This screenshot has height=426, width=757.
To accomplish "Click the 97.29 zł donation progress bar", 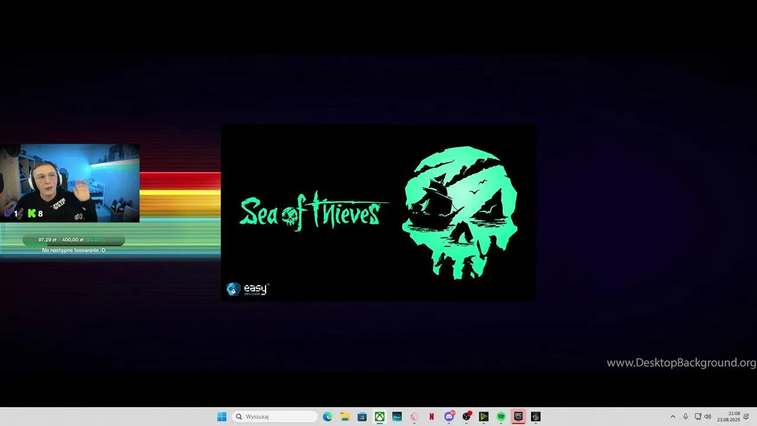I will point(73,240).
